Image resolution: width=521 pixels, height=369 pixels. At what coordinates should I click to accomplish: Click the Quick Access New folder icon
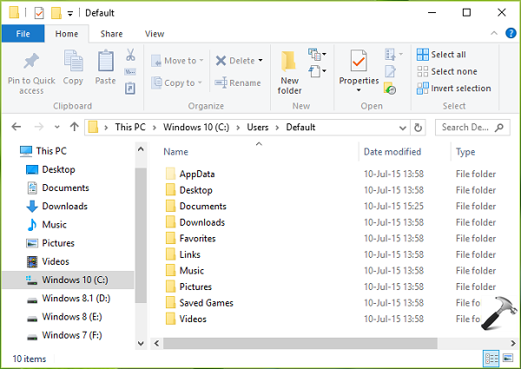point(56,13)
